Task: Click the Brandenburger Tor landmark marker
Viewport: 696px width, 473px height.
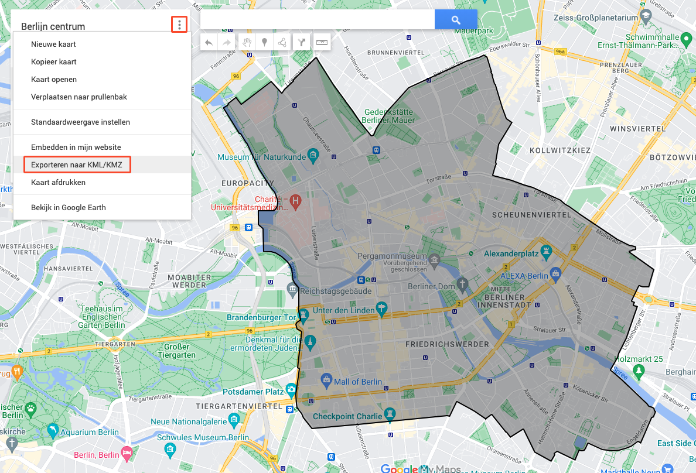Action: tap(303, 316)
